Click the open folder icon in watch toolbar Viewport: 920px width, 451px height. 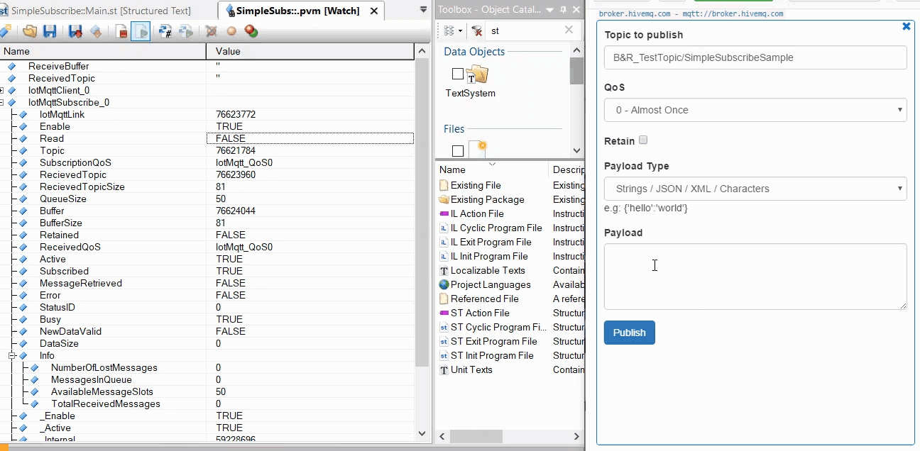click(x=30, y=31)
